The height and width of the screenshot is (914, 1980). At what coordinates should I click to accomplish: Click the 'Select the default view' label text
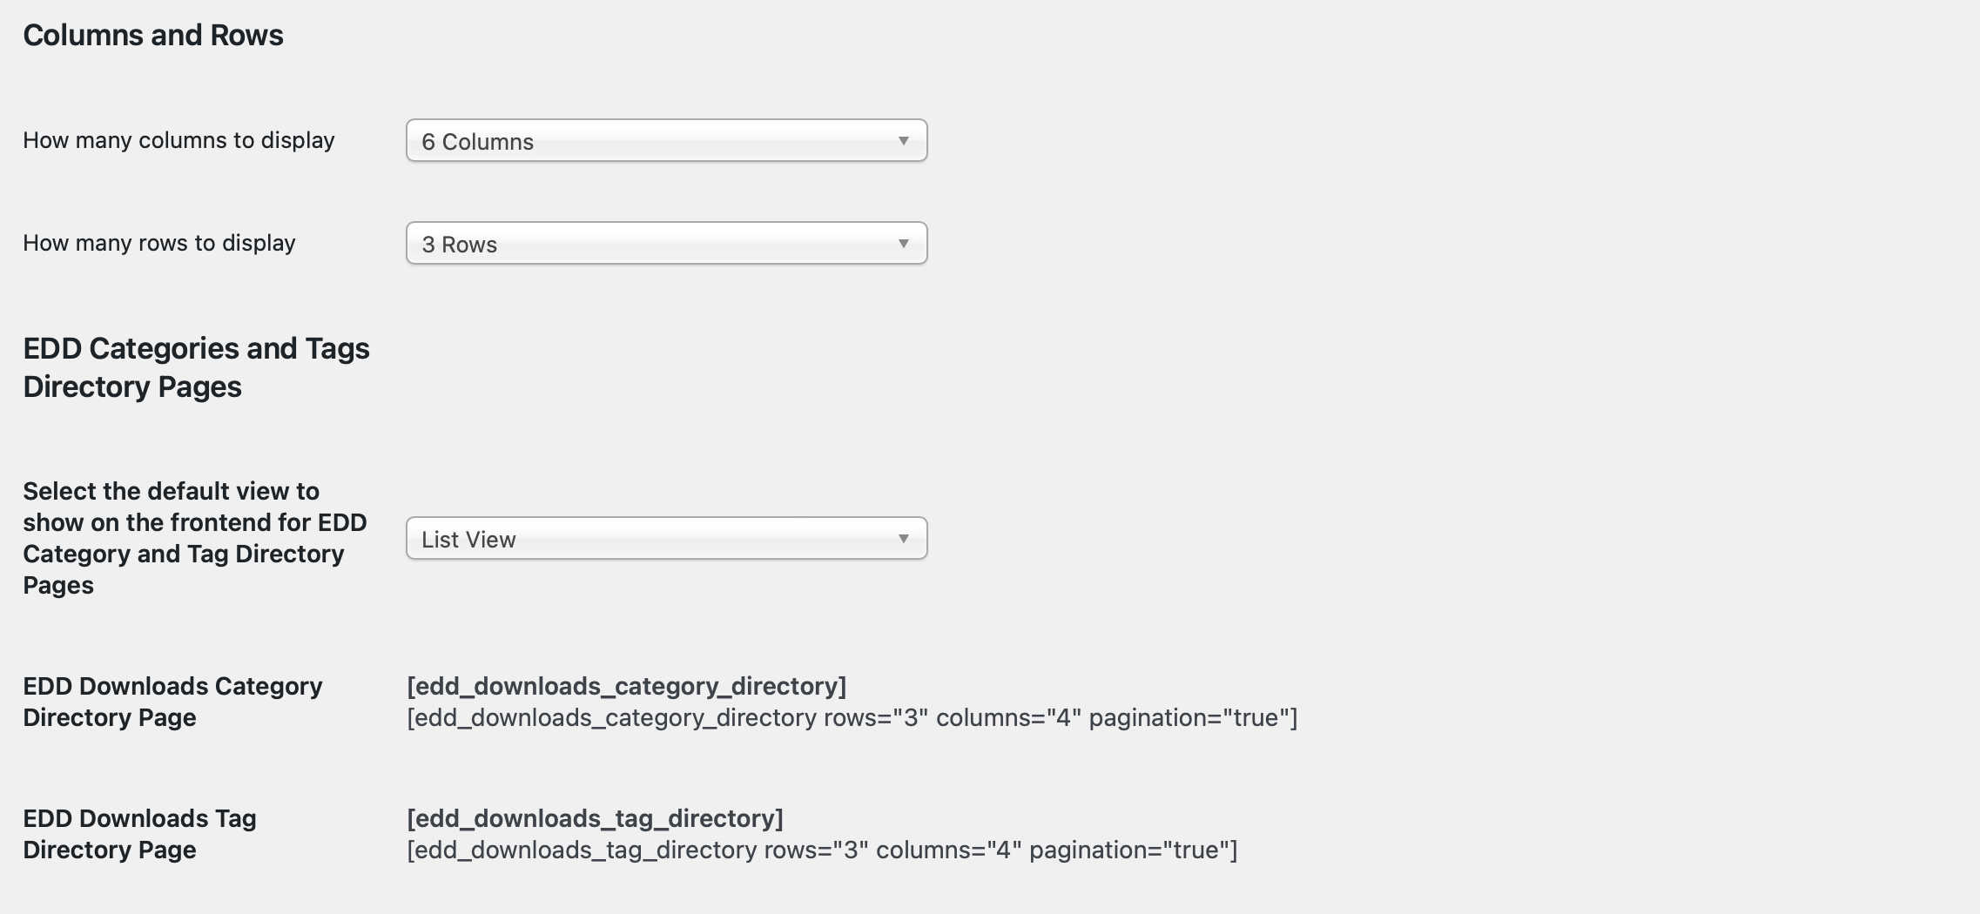point(195,538)
